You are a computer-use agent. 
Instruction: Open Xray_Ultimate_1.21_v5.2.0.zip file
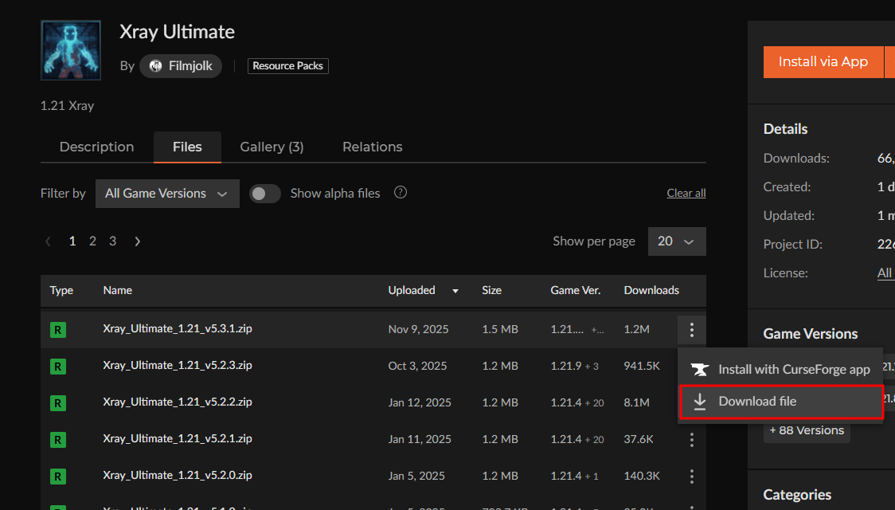click(x=178, y=475)
